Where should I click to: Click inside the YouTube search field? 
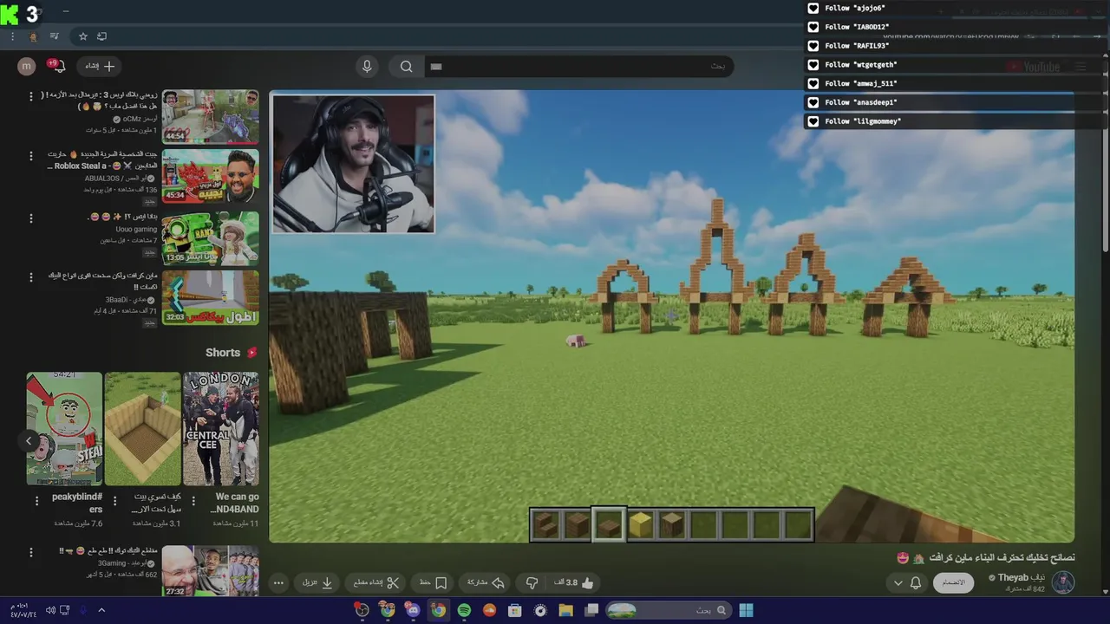(x=579, y=66)
